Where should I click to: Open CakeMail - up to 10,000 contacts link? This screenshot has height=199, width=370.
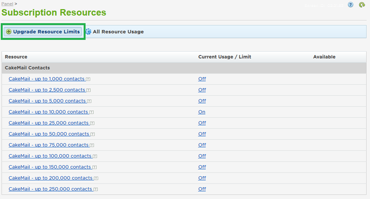[48, 112]
